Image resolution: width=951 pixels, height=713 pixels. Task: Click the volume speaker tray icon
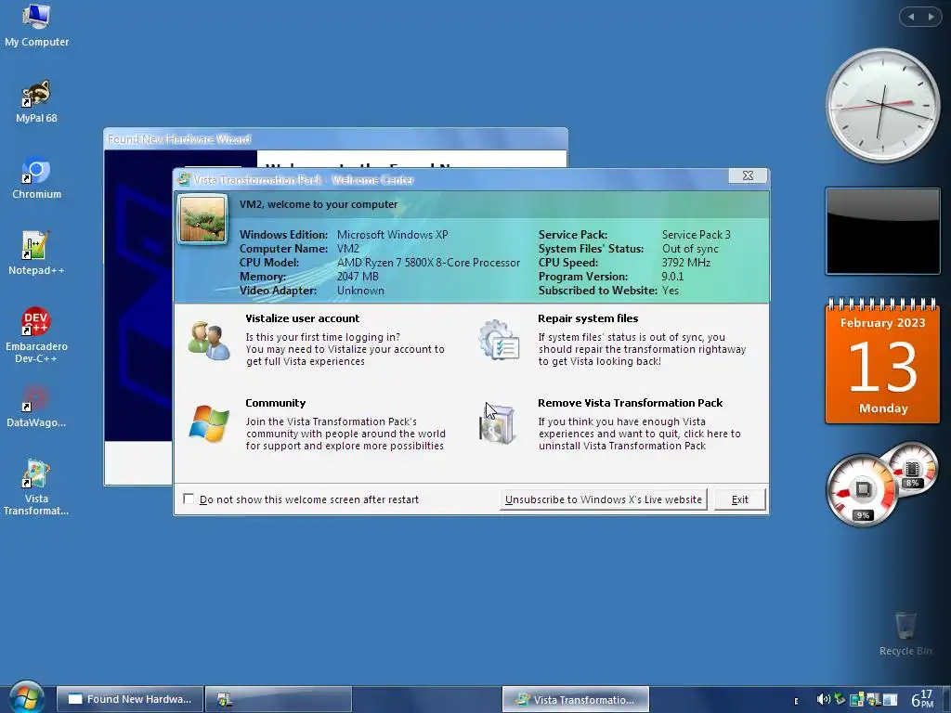[x=823, y=699]
